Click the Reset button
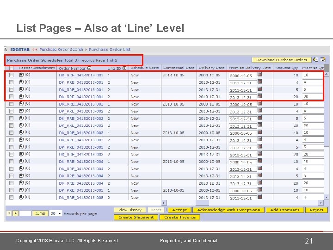This screenshot has height=250, width=333. [156, 210]
